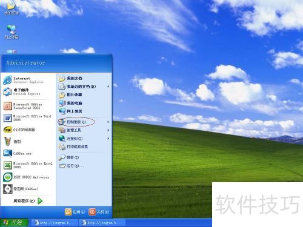This screenshot has height=227, width=303.
Task: Open the desktop My Documents icon
Action: 12,5
